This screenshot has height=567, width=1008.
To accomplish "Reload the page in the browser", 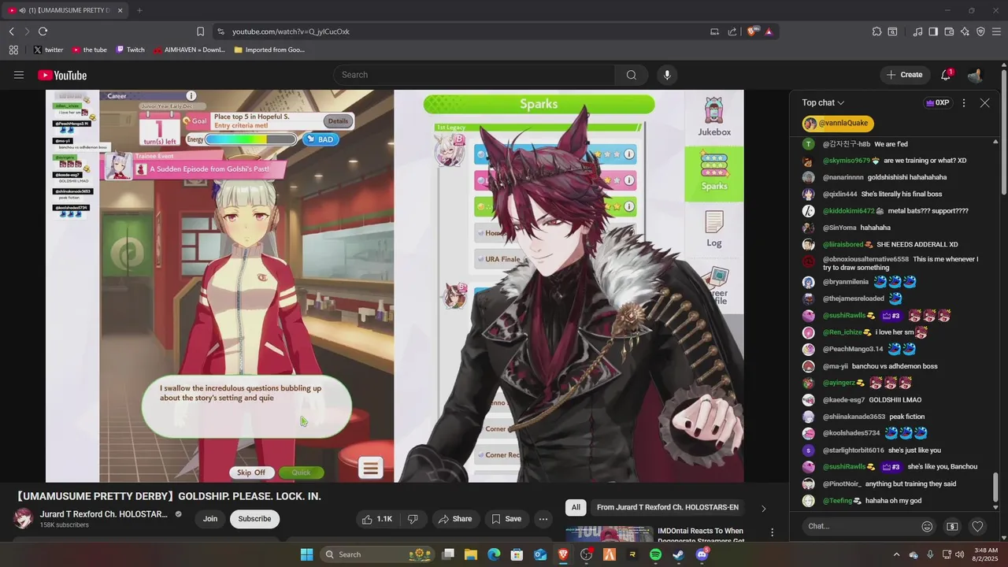I will coord(43,31).
